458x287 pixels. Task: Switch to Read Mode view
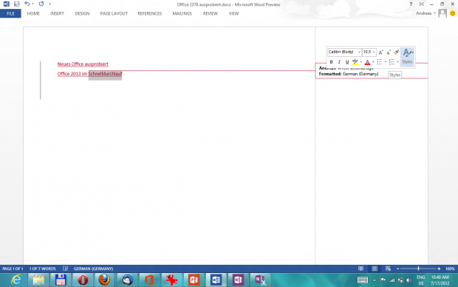pos(361,269)
